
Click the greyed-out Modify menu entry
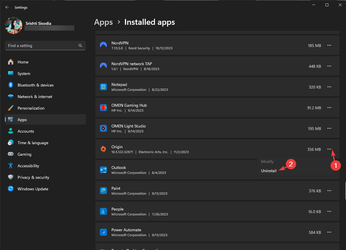point(267,161)
